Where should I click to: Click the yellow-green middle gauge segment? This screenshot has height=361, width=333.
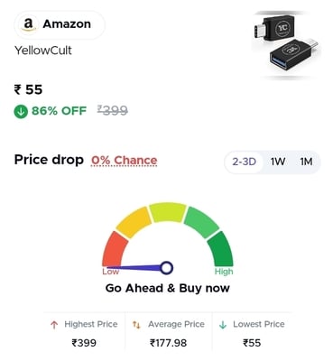click(x=168, y=212)
